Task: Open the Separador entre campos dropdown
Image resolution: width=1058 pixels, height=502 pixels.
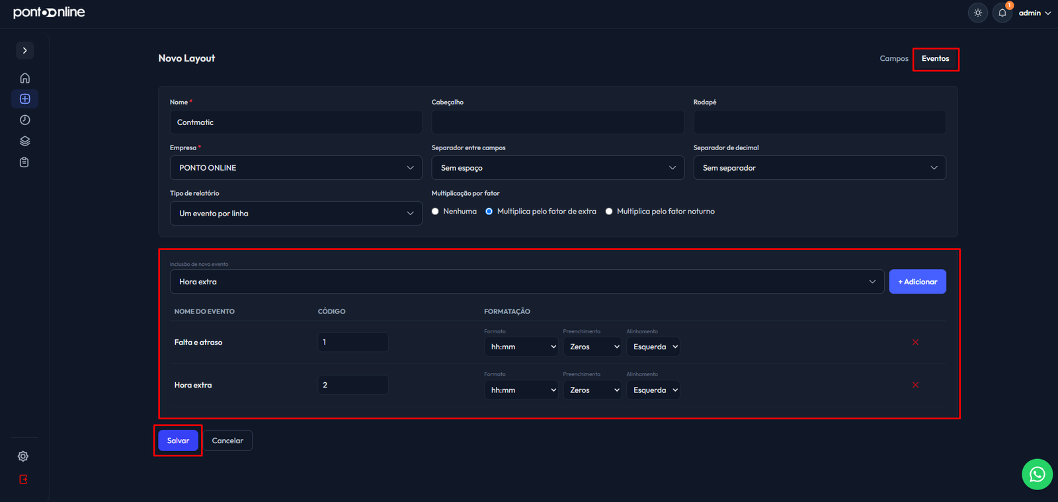Action: [557, 168]
